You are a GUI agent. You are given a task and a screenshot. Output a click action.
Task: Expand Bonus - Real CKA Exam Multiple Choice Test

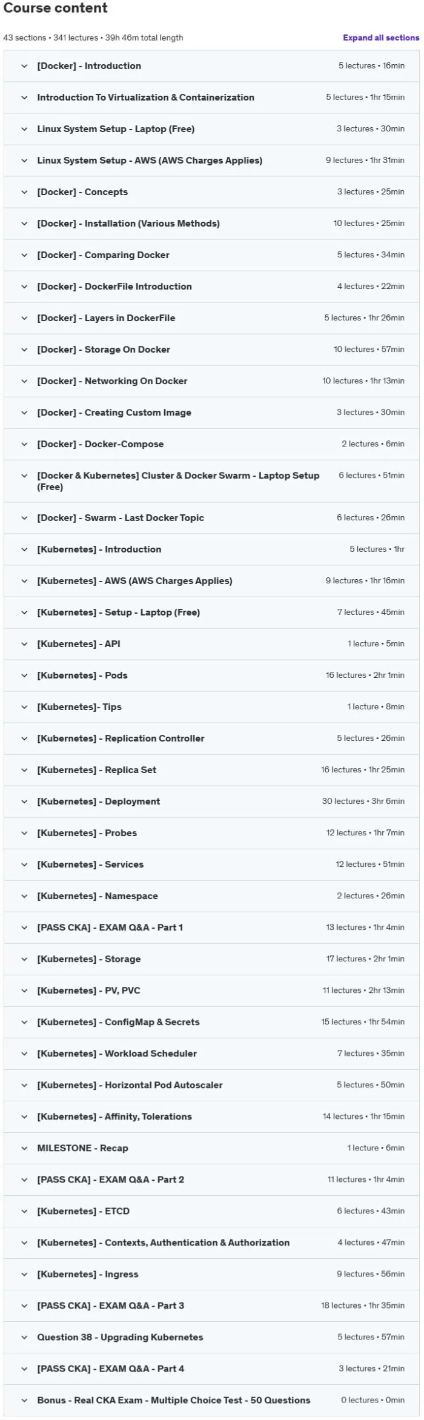point(211,1400)
